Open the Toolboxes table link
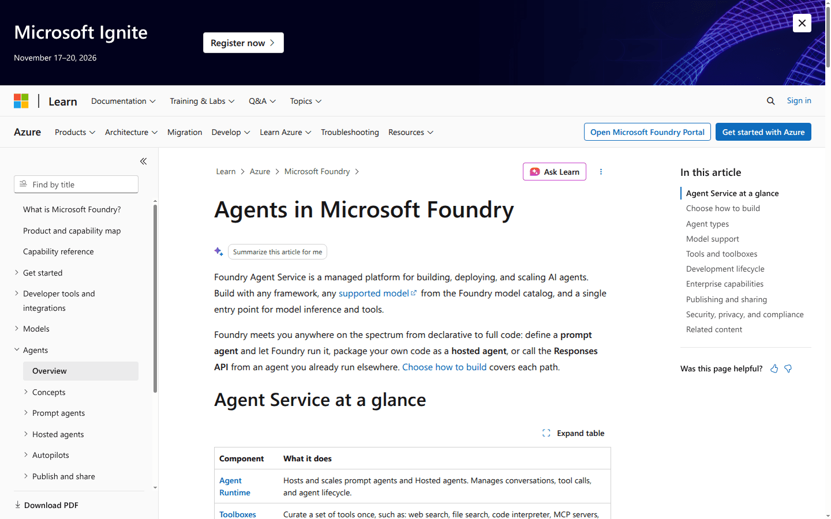Screen dimensions: 831x519 coord(238,514)
